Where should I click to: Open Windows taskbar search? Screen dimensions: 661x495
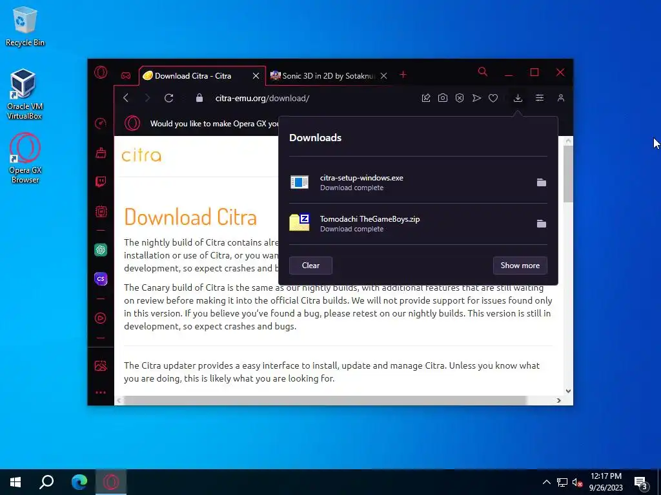coord(46,482)
